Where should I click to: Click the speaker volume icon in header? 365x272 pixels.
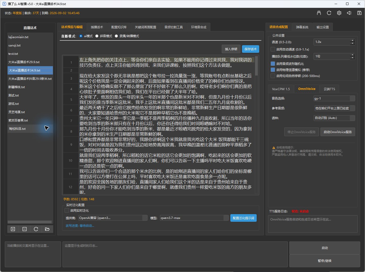point(349,13)
